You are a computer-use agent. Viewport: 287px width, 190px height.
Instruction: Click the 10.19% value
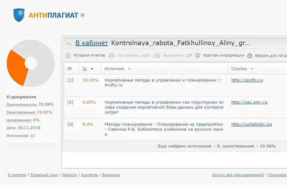click(91, 80)
